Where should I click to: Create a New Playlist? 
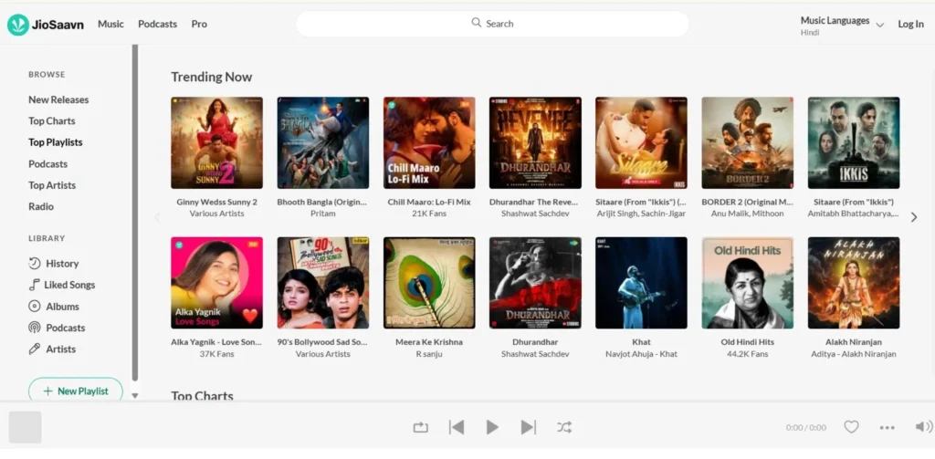76,391
